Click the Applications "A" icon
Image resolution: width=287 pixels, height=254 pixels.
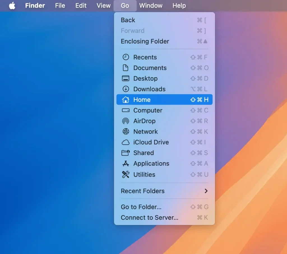tap(126, 163)
